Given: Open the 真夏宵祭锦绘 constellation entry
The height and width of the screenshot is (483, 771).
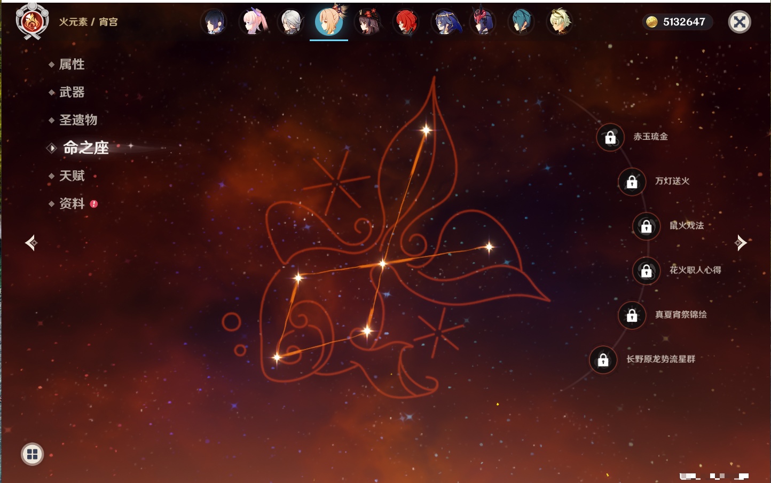Looking at the screenshot, I should (x=680, y=315).
